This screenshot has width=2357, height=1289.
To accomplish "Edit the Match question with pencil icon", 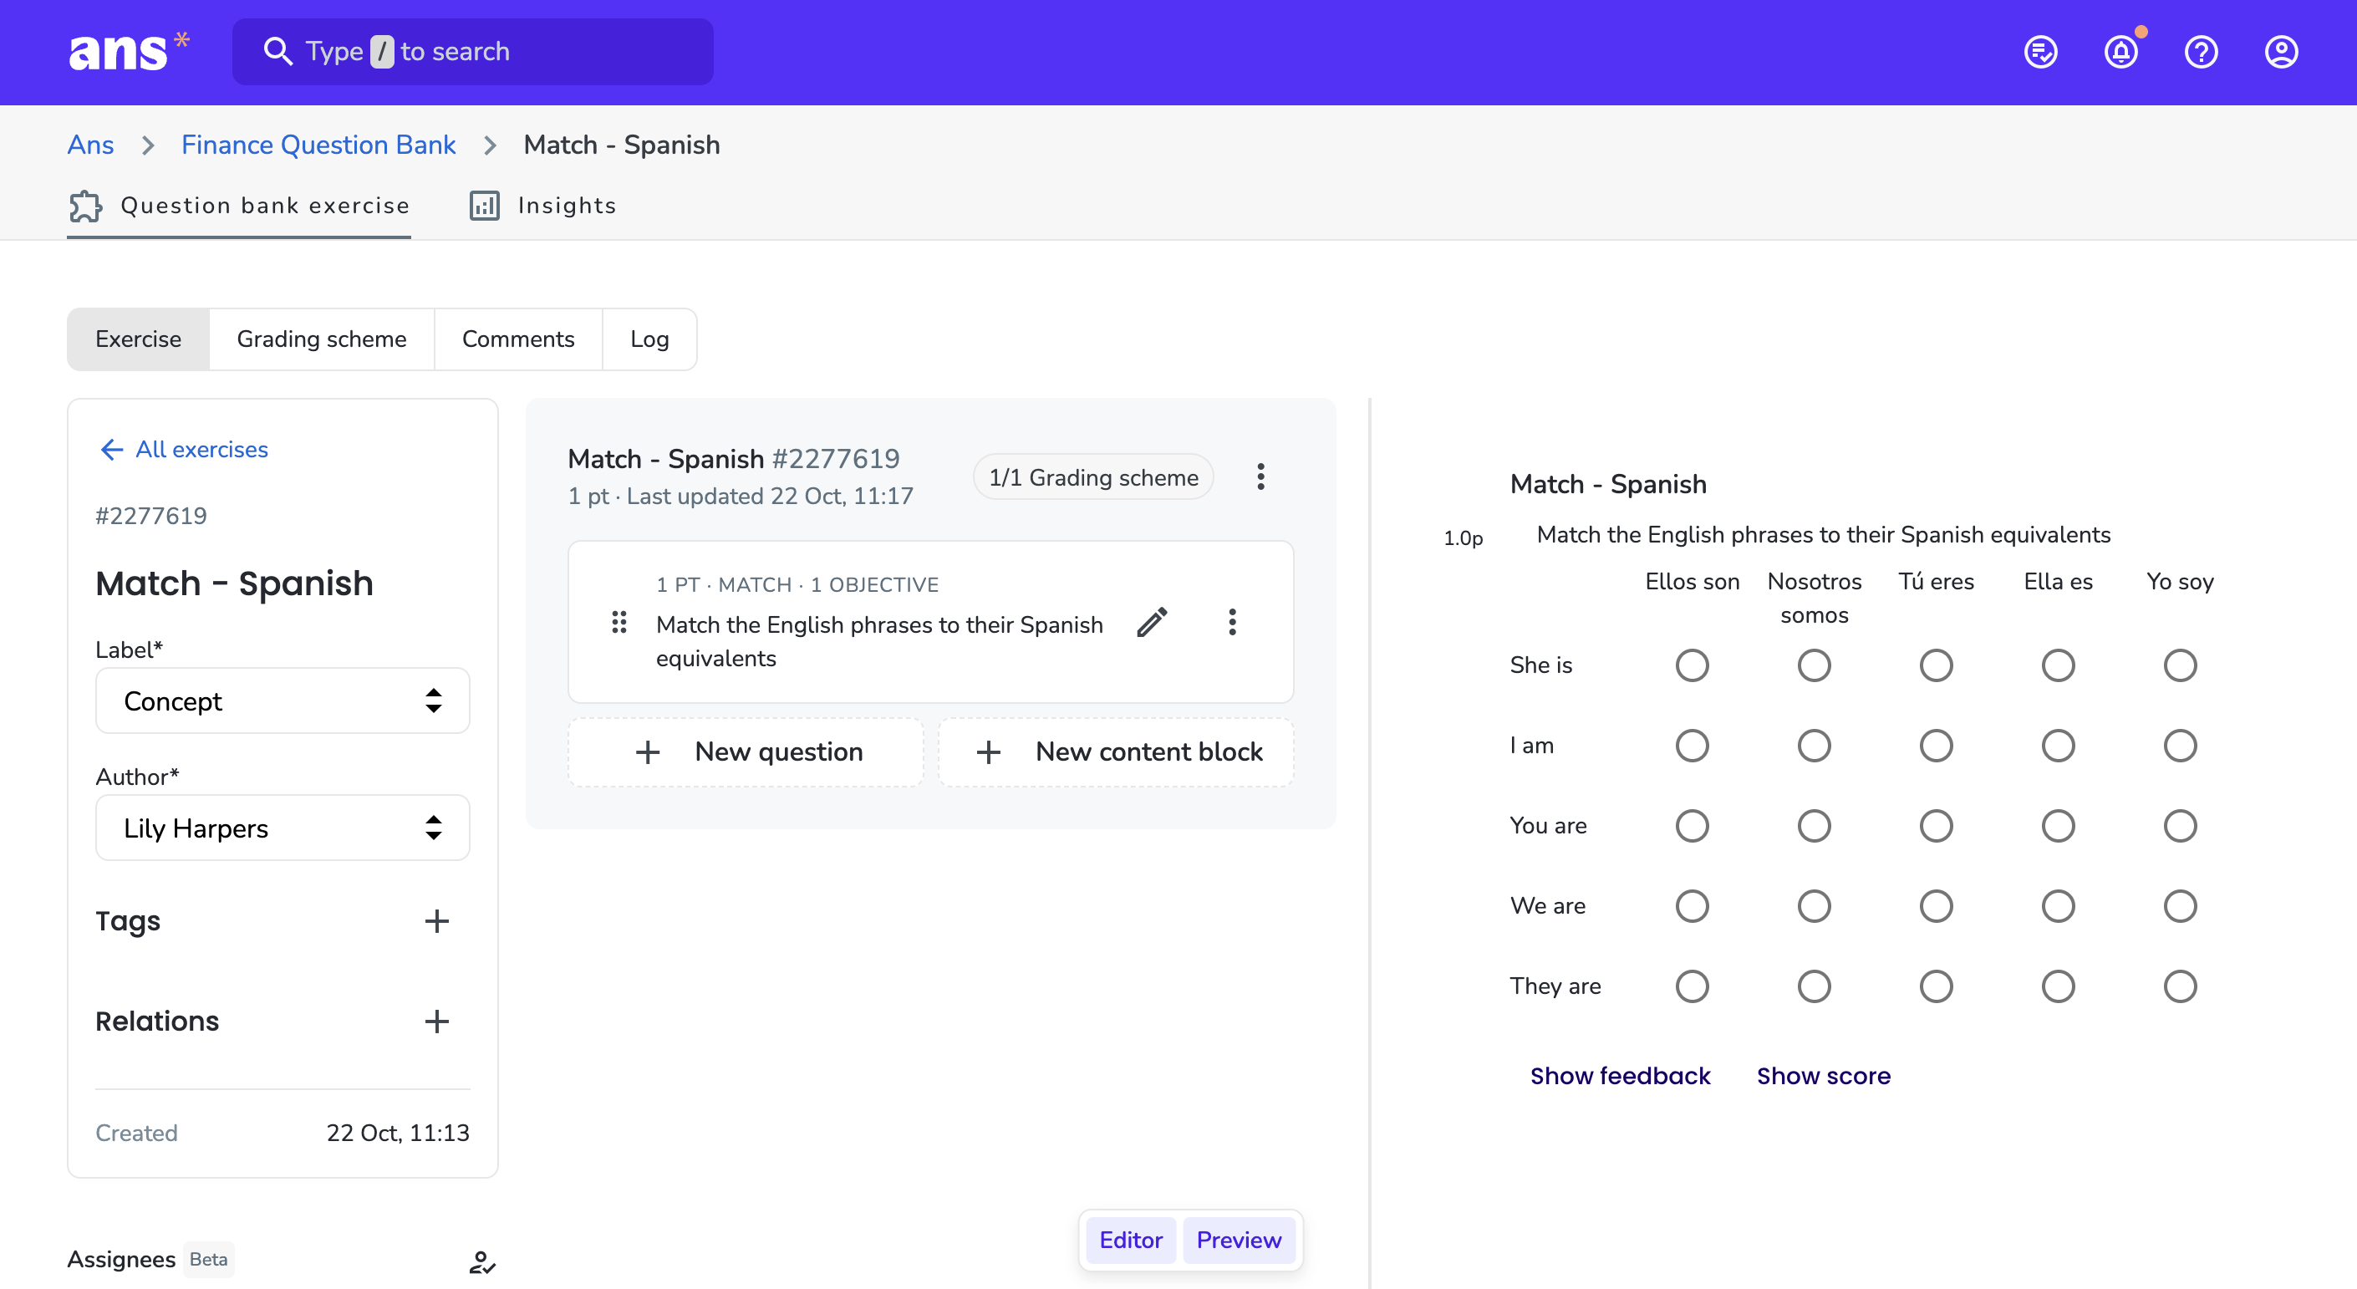I will (x=1152, y=622).
